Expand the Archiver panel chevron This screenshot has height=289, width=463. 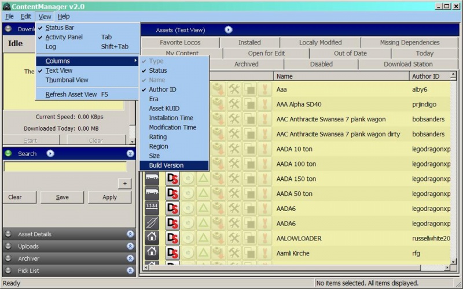pyautogui.click(x=130, y=258)
